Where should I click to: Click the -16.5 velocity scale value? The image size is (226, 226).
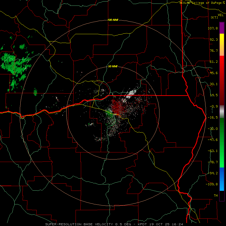(213, 118)
